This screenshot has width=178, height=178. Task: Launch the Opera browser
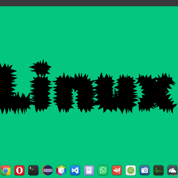coord(20,170)
